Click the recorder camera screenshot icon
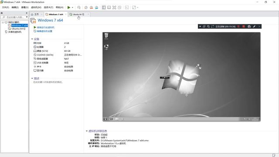Image resolution: width=279 pixels, height=157 pixels. 249,26
